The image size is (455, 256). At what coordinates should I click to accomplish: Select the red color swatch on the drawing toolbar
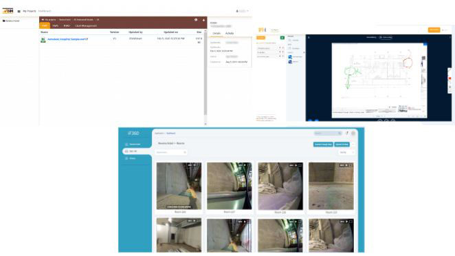(x=450, y=78)
